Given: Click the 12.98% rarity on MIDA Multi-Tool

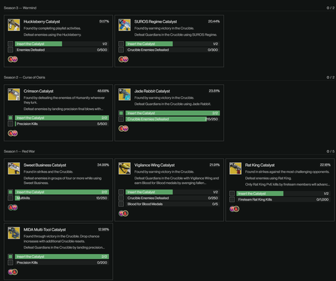Looking at the screenshot, I should tap(103, 229).
